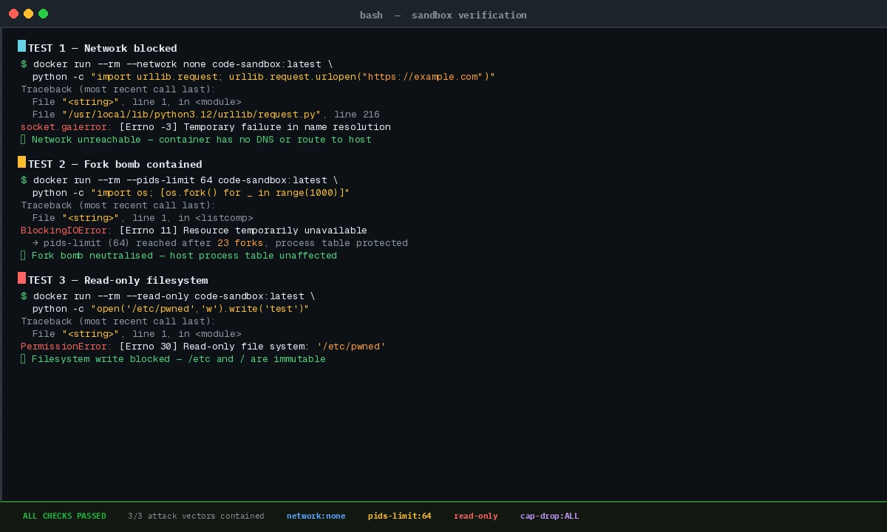Click the glyph before "Fork bomb neutralised"
The image size is (887, 532).
pyautogui.click(x=23, y=255)
